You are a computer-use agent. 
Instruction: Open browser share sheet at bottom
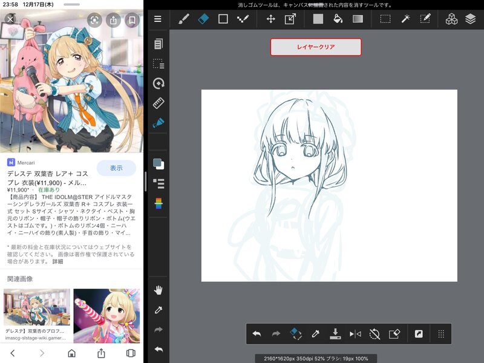(101, 353)
